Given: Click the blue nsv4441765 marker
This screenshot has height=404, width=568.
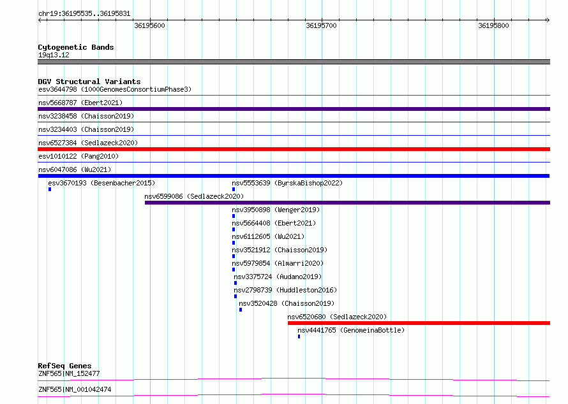Looking at the screenshot, I should pos(299,336).
